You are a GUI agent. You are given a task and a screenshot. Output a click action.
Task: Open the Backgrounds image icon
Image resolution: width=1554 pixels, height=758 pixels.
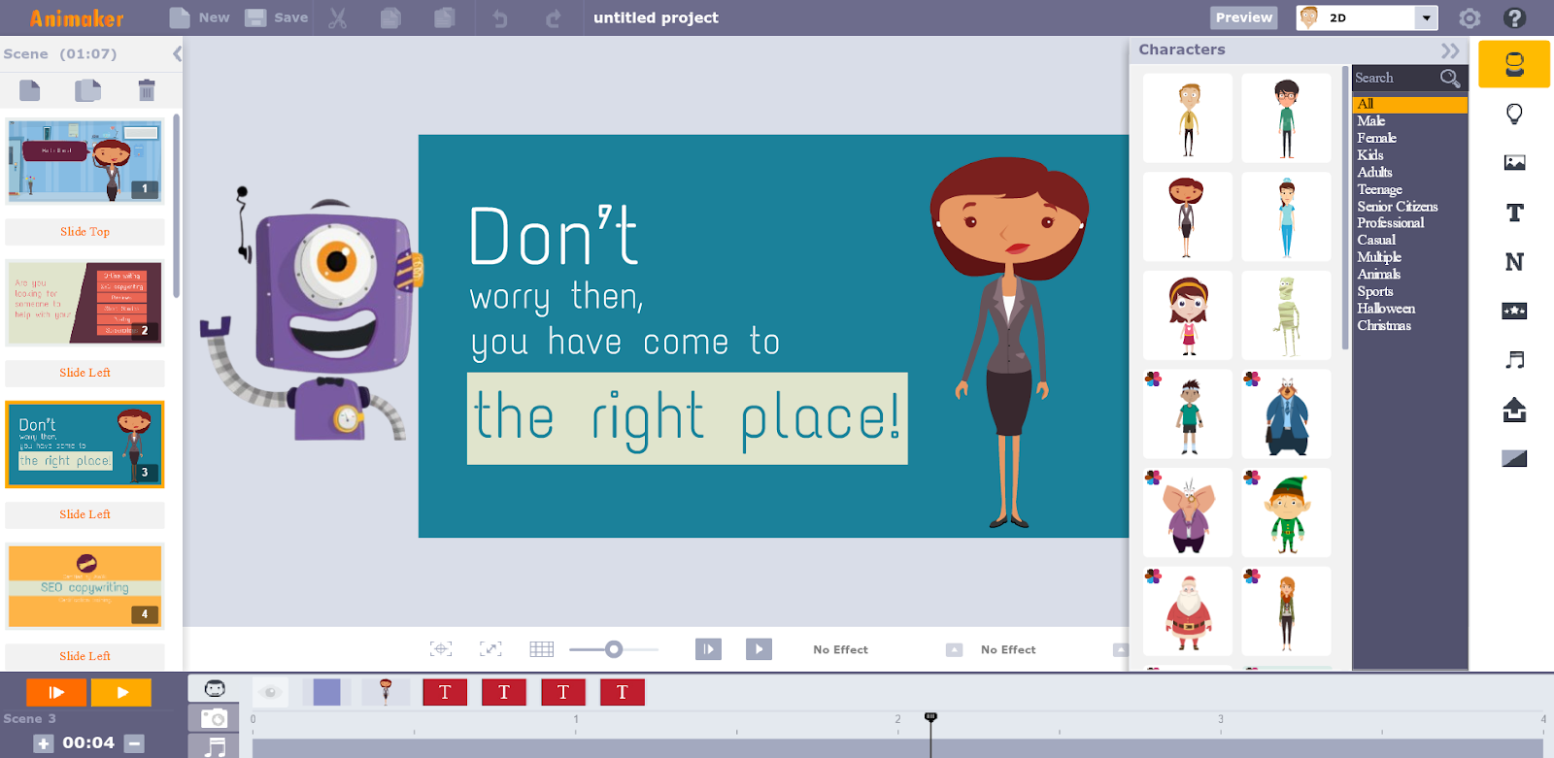(x=1513, y=163)
